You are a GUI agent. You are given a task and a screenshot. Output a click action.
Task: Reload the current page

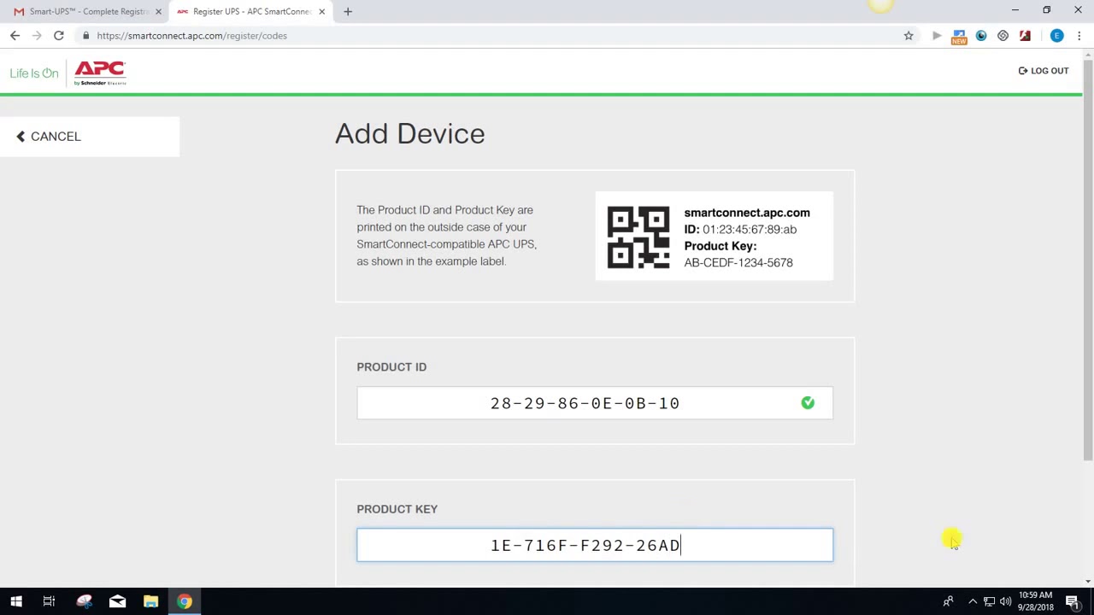(x=59, y=36)
